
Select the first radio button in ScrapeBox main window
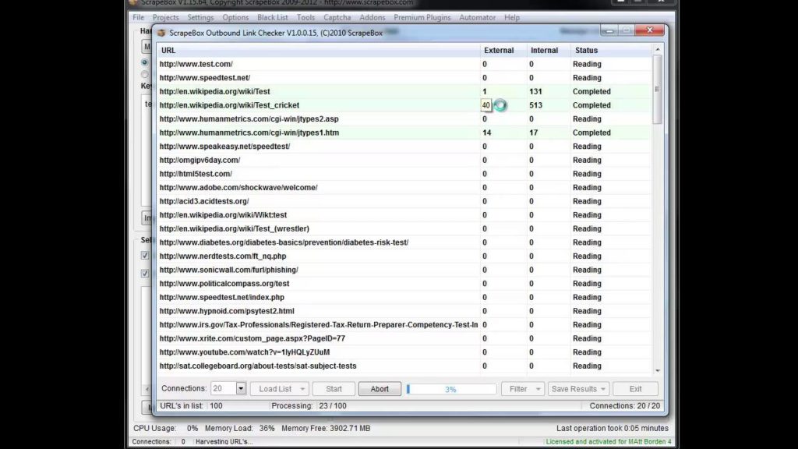(x=144, y=62)
